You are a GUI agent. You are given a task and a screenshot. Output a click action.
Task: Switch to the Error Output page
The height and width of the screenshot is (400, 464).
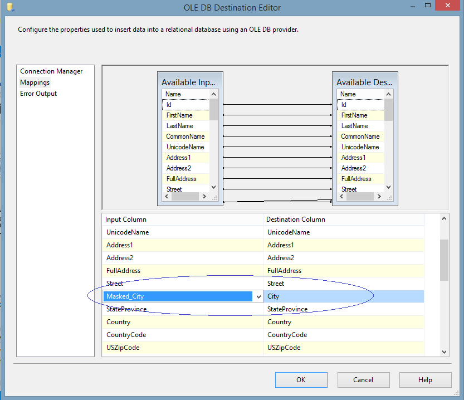click(x=38, y=94)
